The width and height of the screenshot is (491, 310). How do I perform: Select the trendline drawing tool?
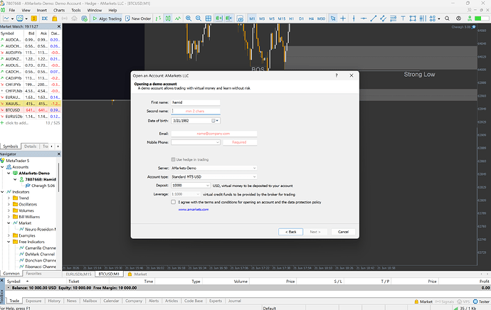374,18
